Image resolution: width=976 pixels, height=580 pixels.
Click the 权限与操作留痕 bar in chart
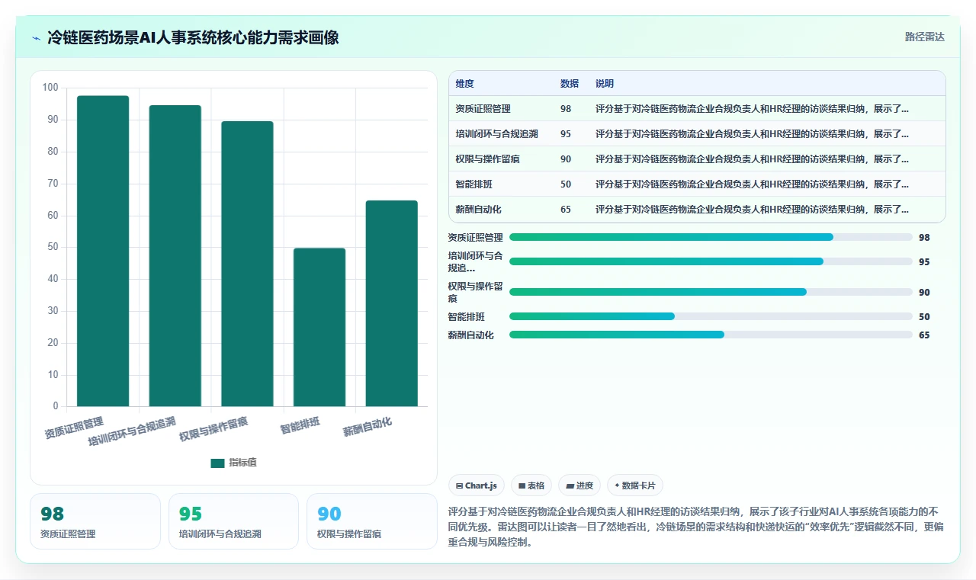coord(247,264)
